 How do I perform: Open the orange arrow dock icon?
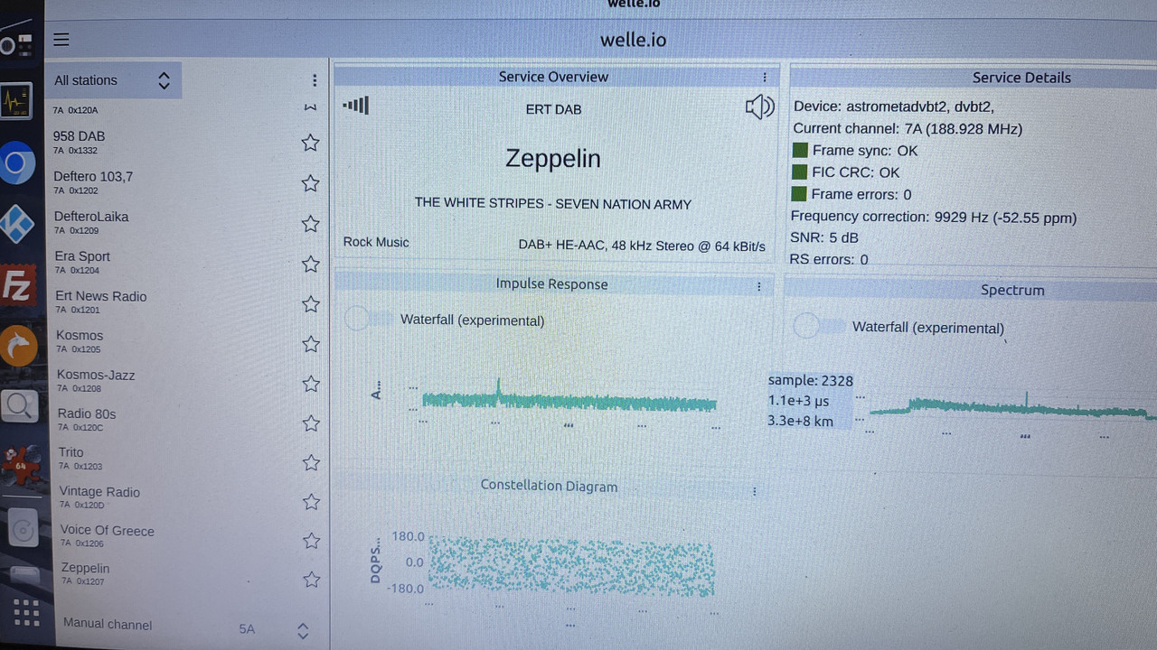[x=18, y=346]
